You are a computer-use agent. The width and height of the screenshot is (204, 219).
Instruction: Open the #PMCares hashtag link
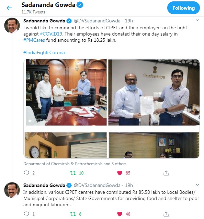pos(34,40)
